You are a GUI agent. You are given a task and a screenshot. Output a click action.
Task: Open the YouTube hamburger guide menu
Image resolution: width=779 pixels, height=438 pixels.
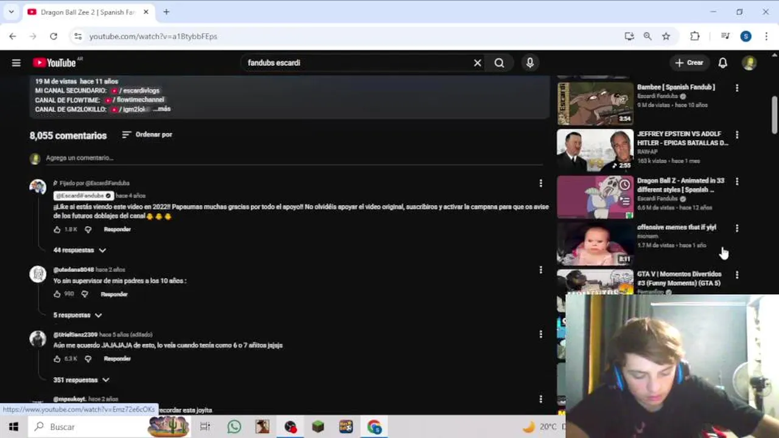point(16,63)
